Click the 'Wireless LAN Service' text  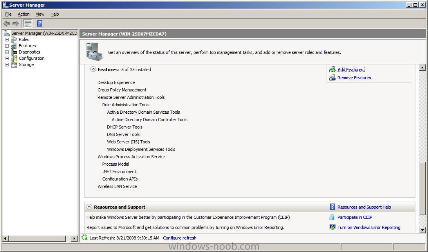pos(117,186)
